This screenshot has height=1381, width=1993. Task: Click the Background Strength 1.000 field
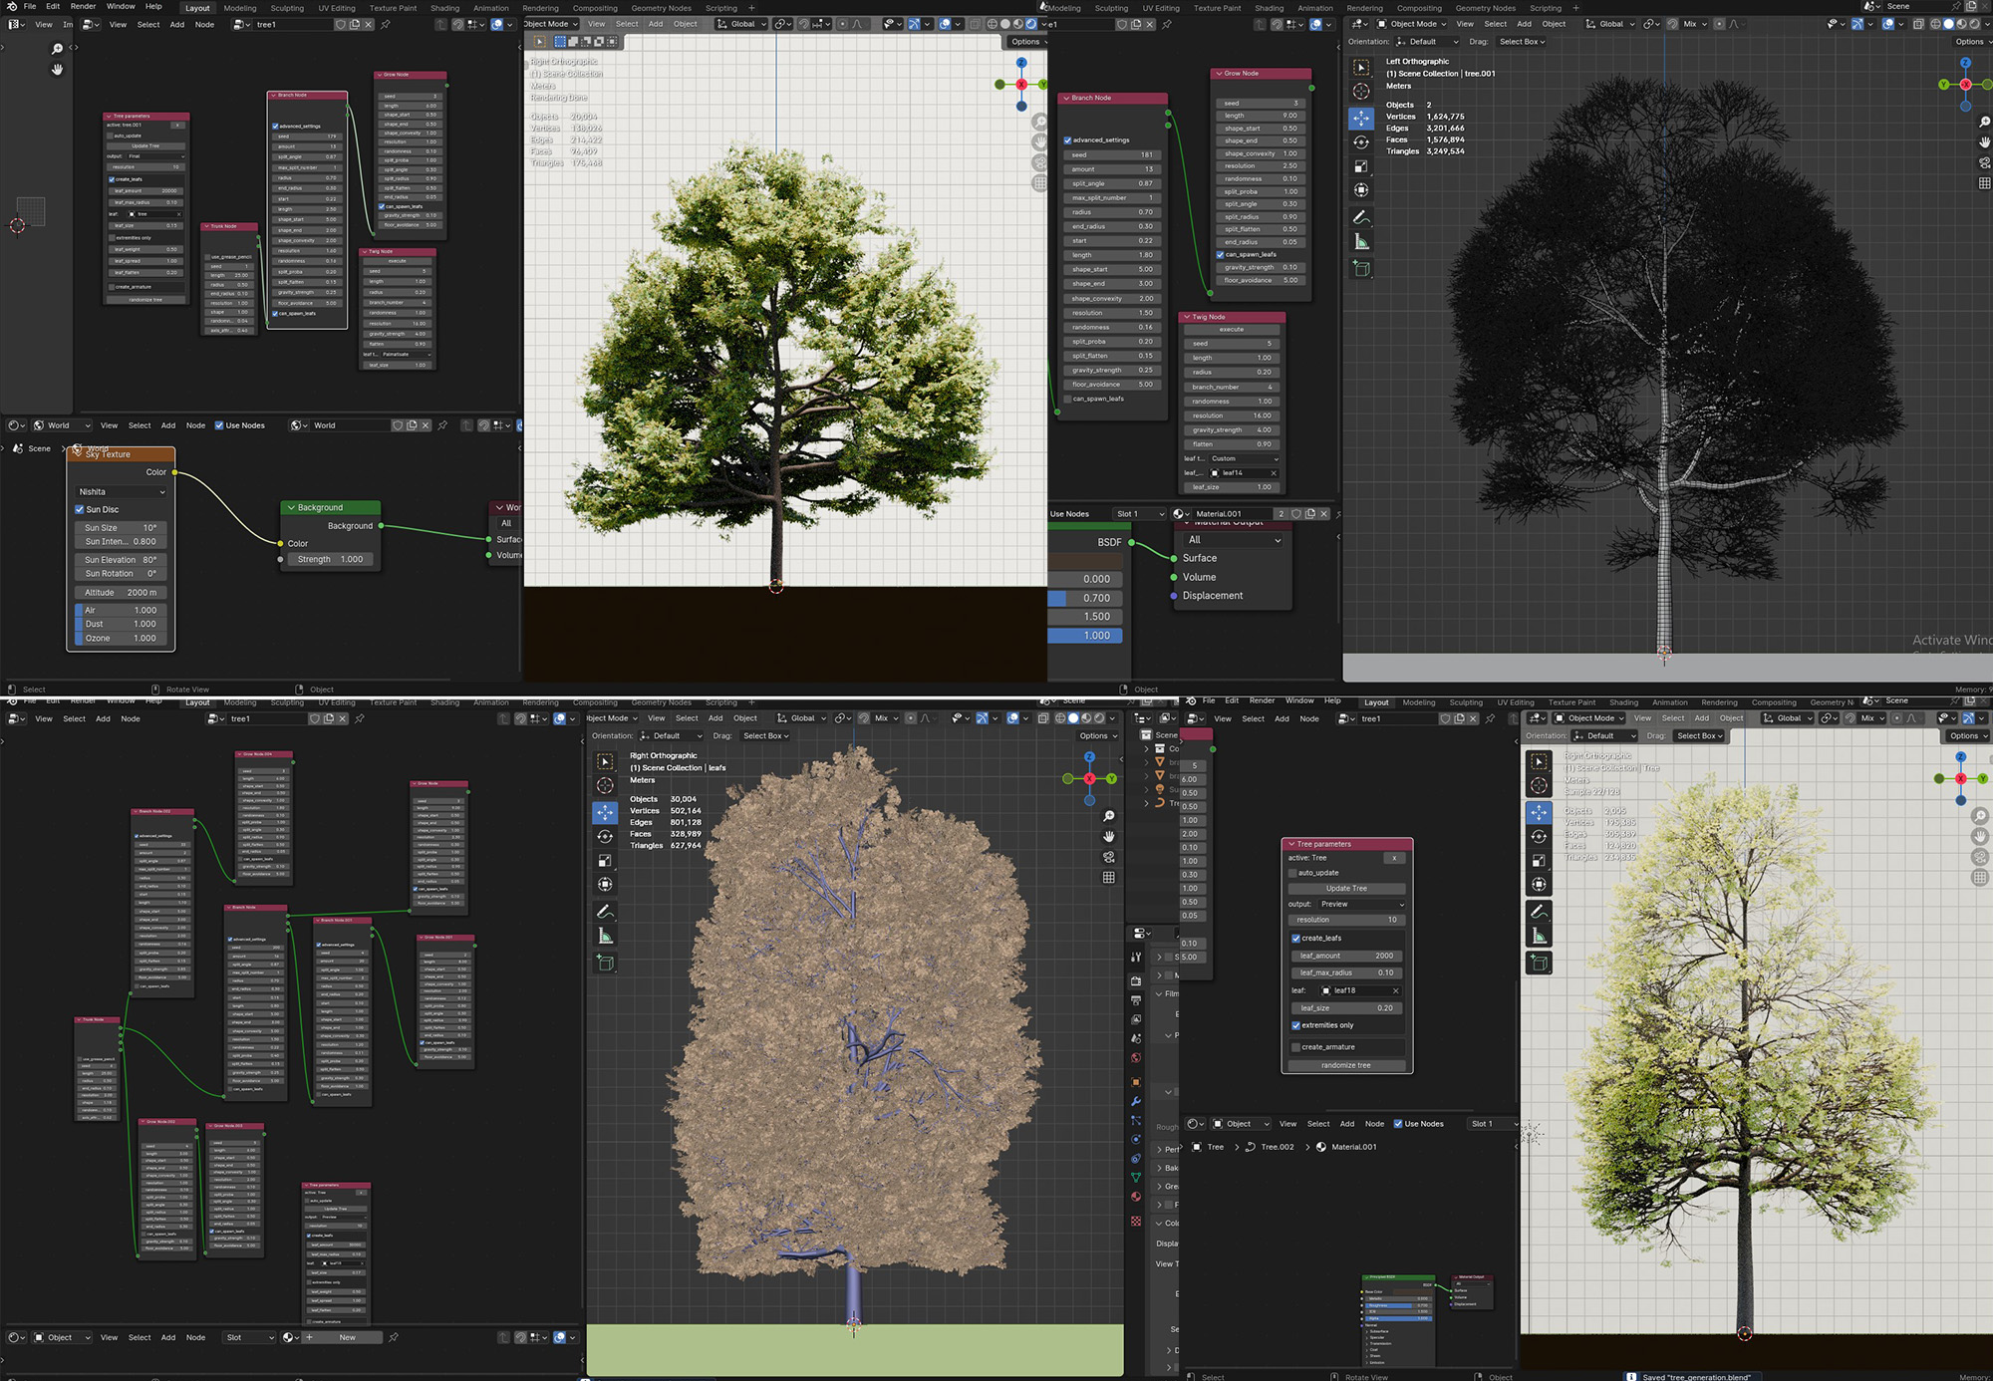[329, 559]
